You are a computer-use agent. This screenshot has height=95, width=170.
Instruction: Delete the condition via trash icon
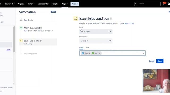(111, 18)
